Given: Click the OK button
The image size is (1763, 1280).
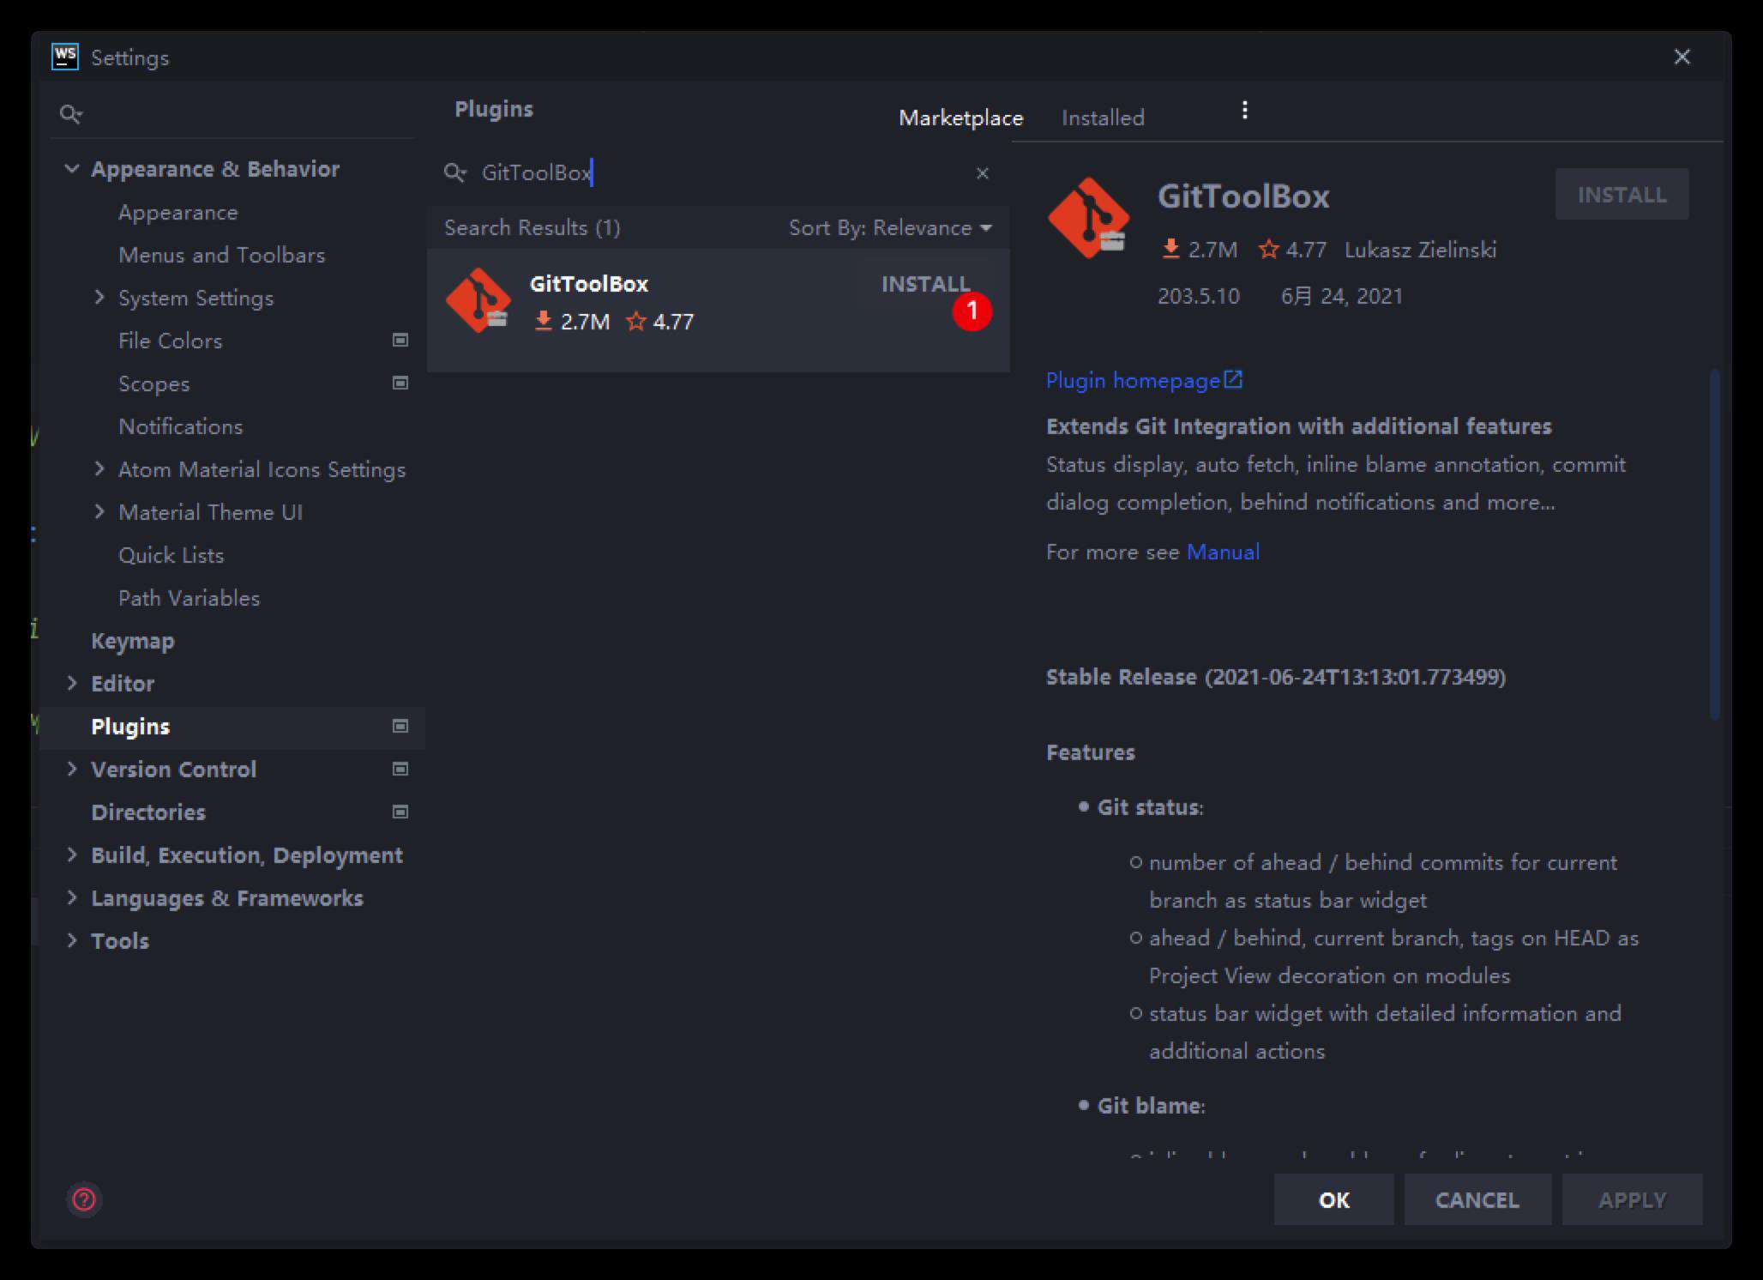Looking at the screenshot, I should click(1333, 1199).
